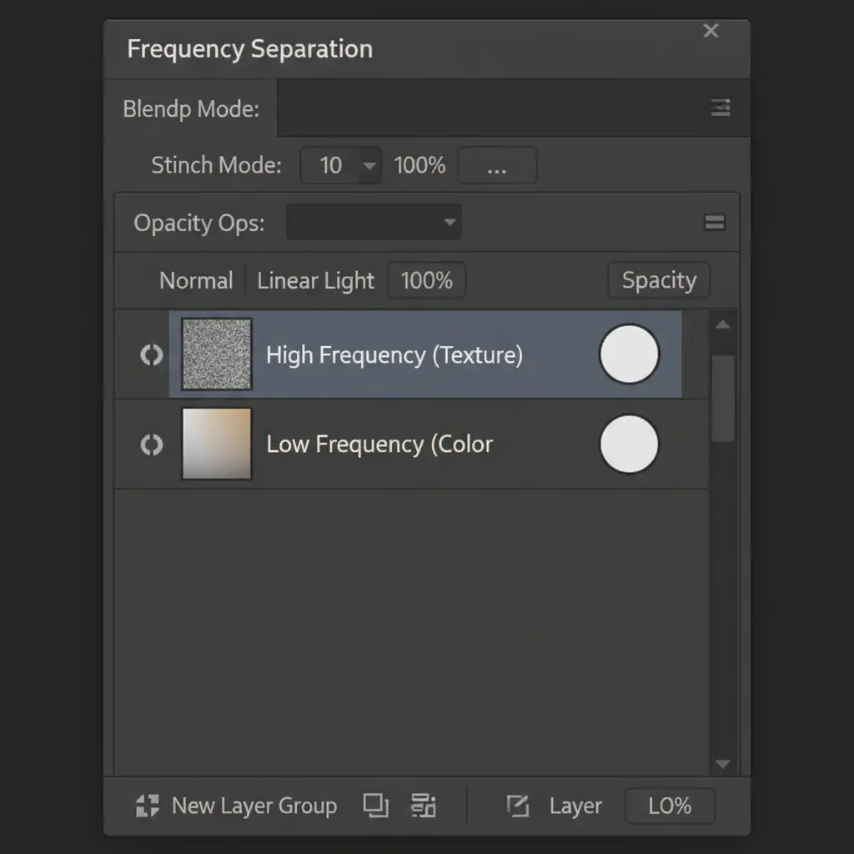
Task: Select the Linear Light blend option
Action: pyautogui.click(x=315, y=281)
